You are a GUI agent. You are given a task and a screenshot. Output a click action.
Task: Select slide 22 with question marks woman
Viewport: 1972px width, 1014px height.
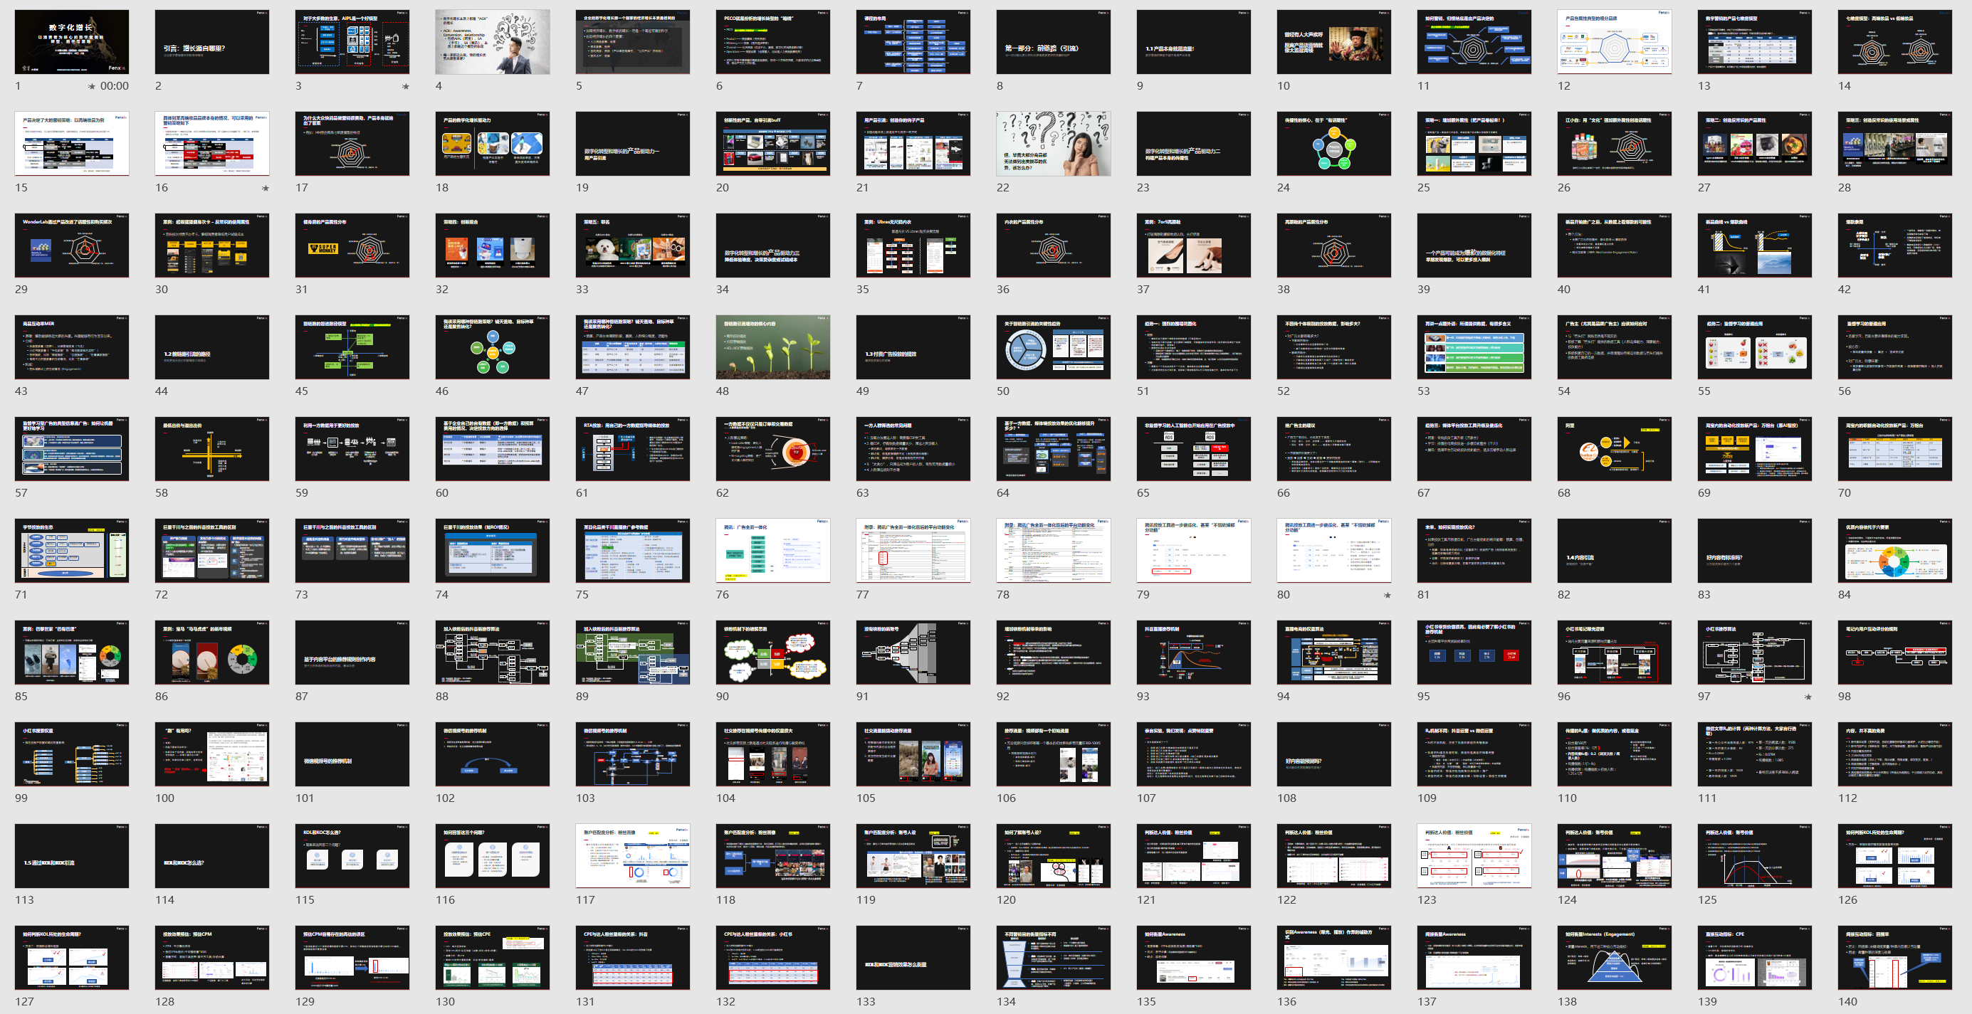pyautogui.click(x=1053, y=144)
